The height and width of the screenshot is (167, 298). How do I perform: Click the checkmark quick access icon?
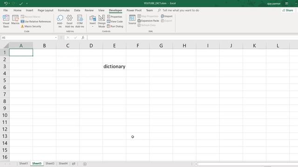(21, 3)
